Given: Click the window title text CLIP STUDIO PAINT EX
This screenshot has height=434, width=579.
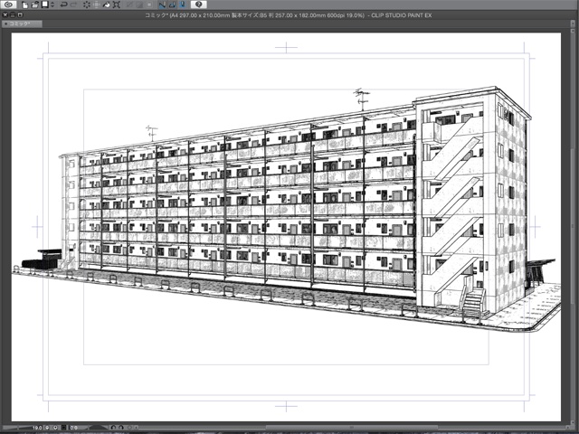Looking at the screenshot, I should pos(402,15).
